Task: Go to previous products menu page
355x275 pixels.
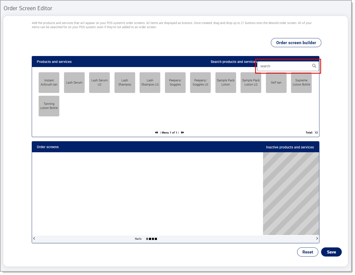Action: 156,133
